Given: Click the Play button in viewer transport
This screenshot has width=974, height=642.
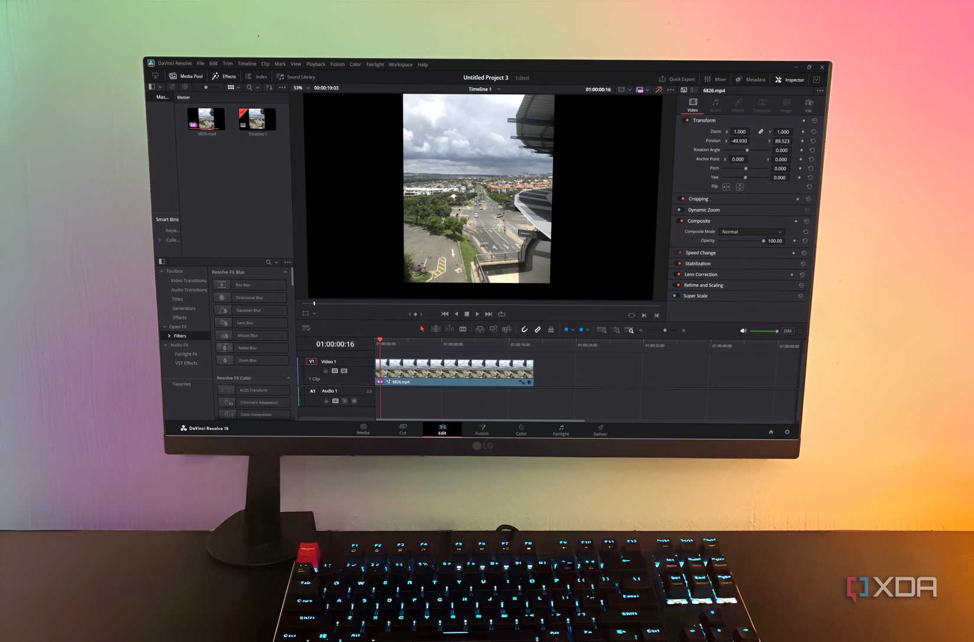Looking at the screenshot, I should [477, 314].
